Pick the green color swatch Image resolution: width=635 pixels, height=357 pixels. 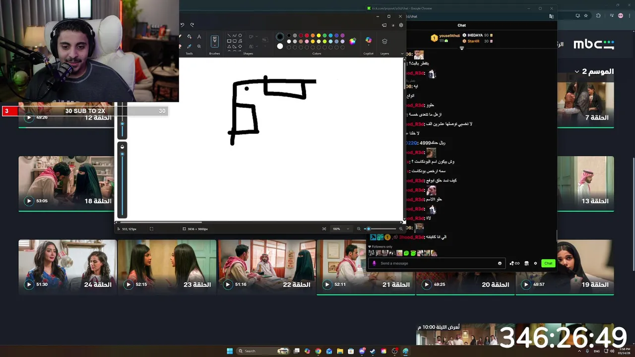[x=324, y=36]
